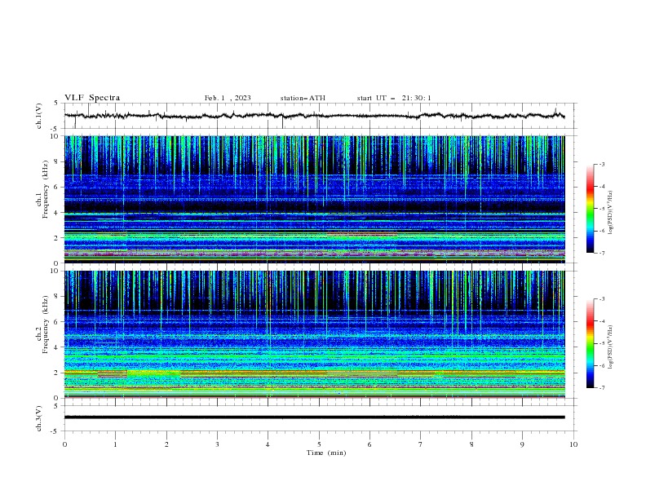Click the ch.1 voltage waveform trace

click(x=314, y=116)
